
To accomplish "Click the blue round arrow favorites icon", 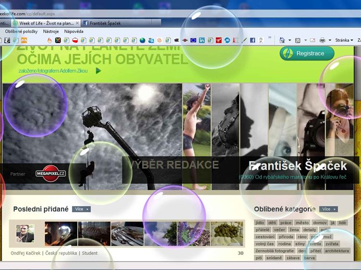I will tap(227, 40).
